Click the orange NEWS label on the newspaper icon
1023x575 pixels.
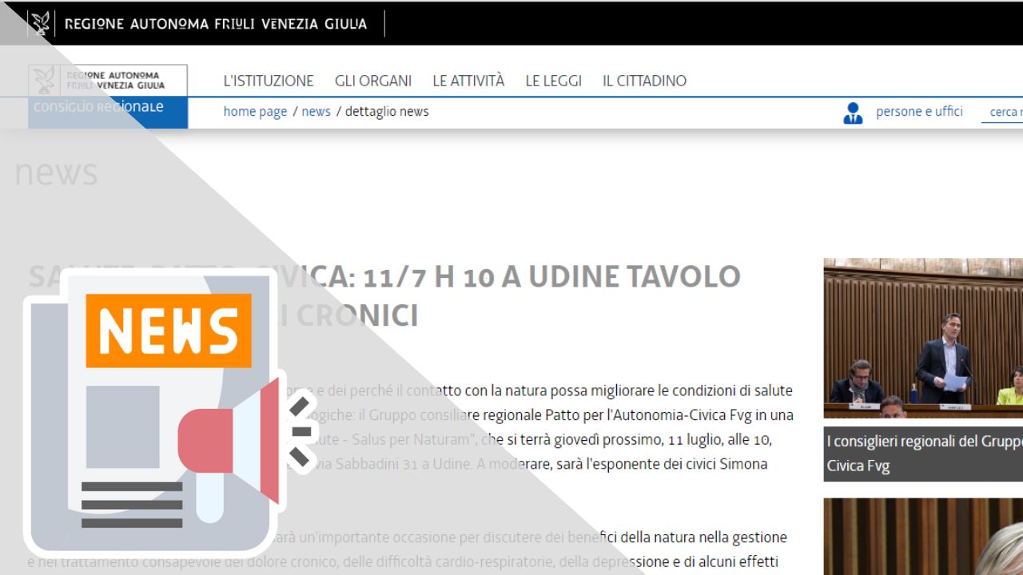[x=169, y=331]
